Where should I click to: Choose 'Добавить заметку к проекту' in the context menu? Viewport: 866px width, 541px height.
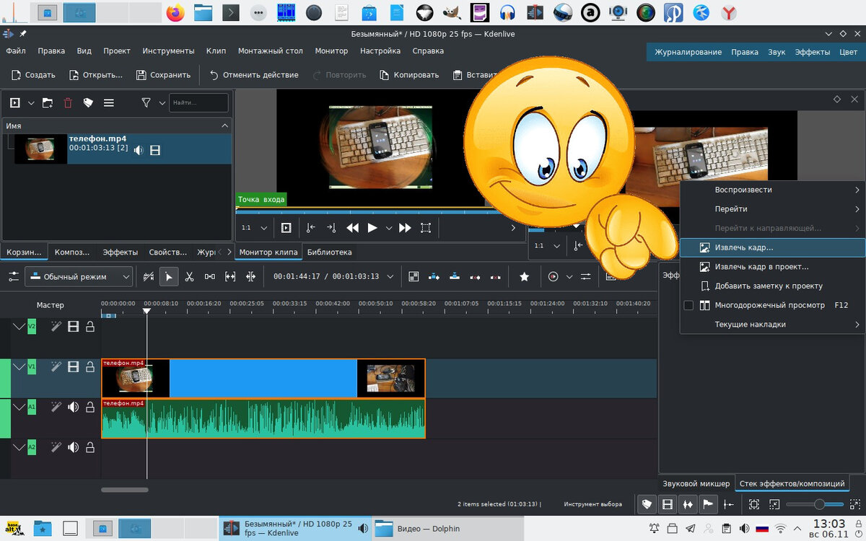(772, 286)
